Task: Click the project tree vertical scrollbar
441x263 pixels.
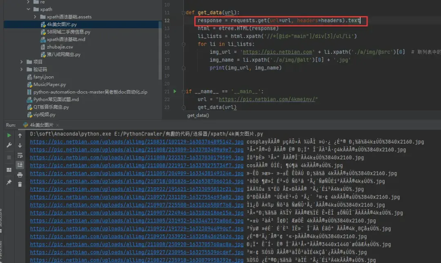Action: [160, 51]
